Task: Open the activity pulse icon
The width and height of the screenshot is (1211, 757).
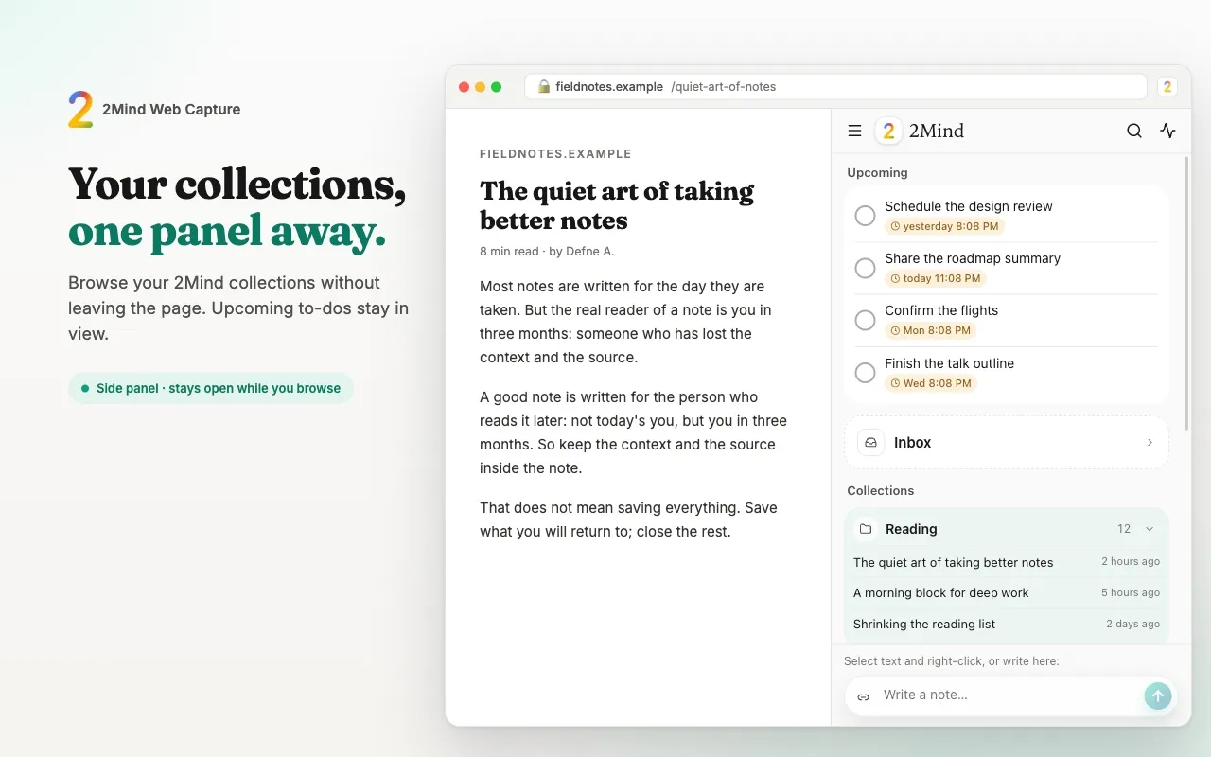Action: pos(1168,132)
